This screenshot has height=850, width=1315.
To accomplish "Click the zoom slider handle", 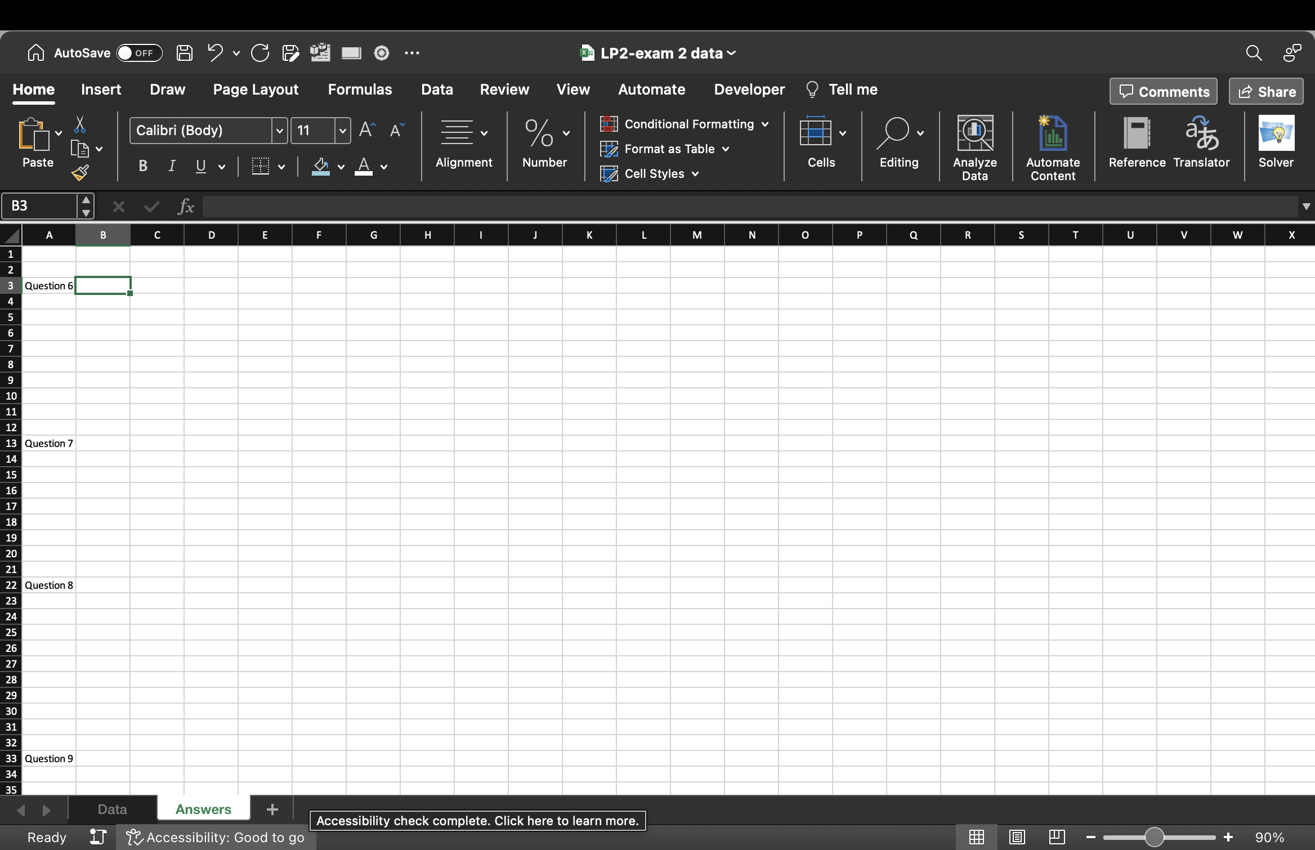I will pyautogui.click(x=1154, y=837).
